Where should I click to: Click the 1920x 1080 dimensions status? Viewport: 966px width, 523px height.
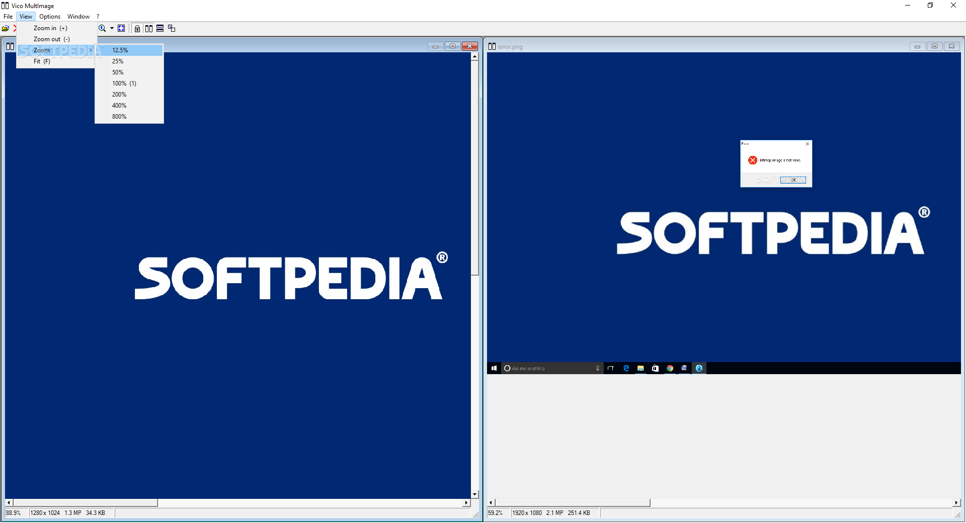[527, 513]
